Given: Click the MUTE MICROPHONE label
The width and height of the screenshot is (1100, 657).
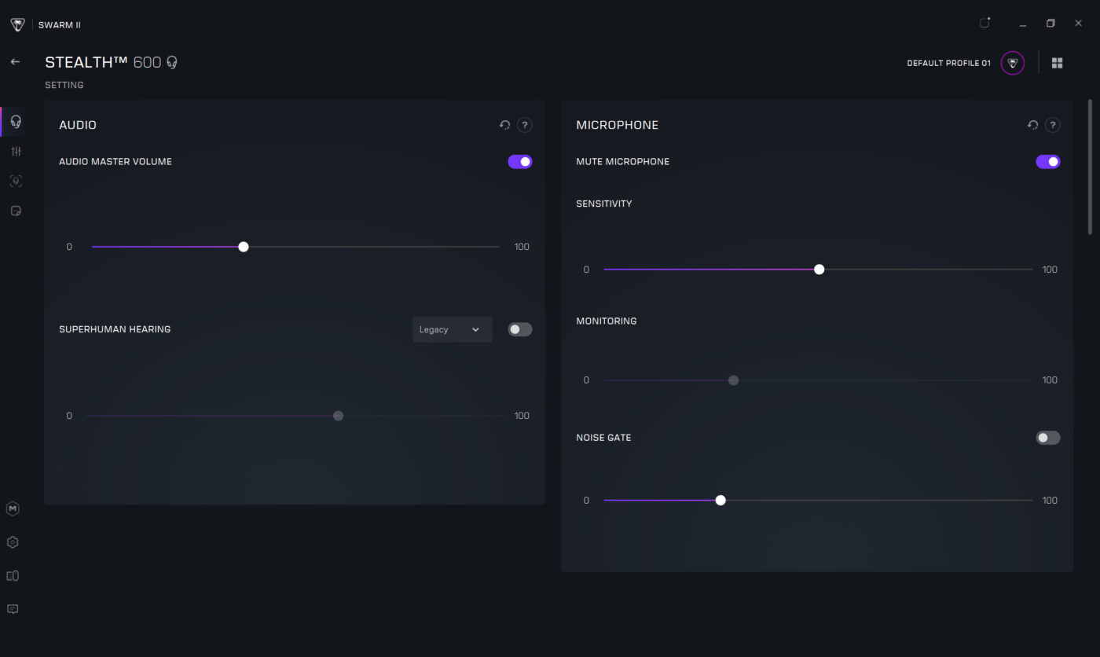Looking at the screenshot, I should [623, 162].
